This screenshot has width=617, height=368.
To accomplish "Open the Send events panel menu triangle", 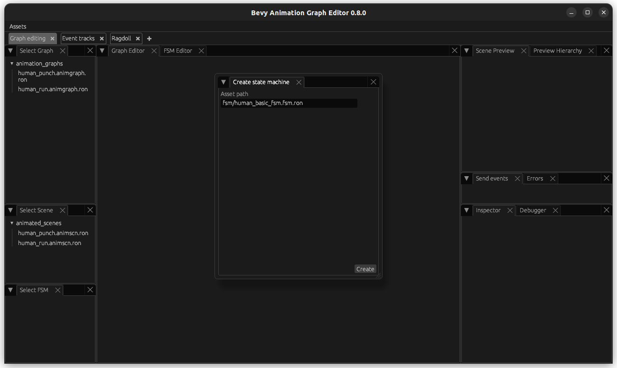I will (x=467, y=178).
